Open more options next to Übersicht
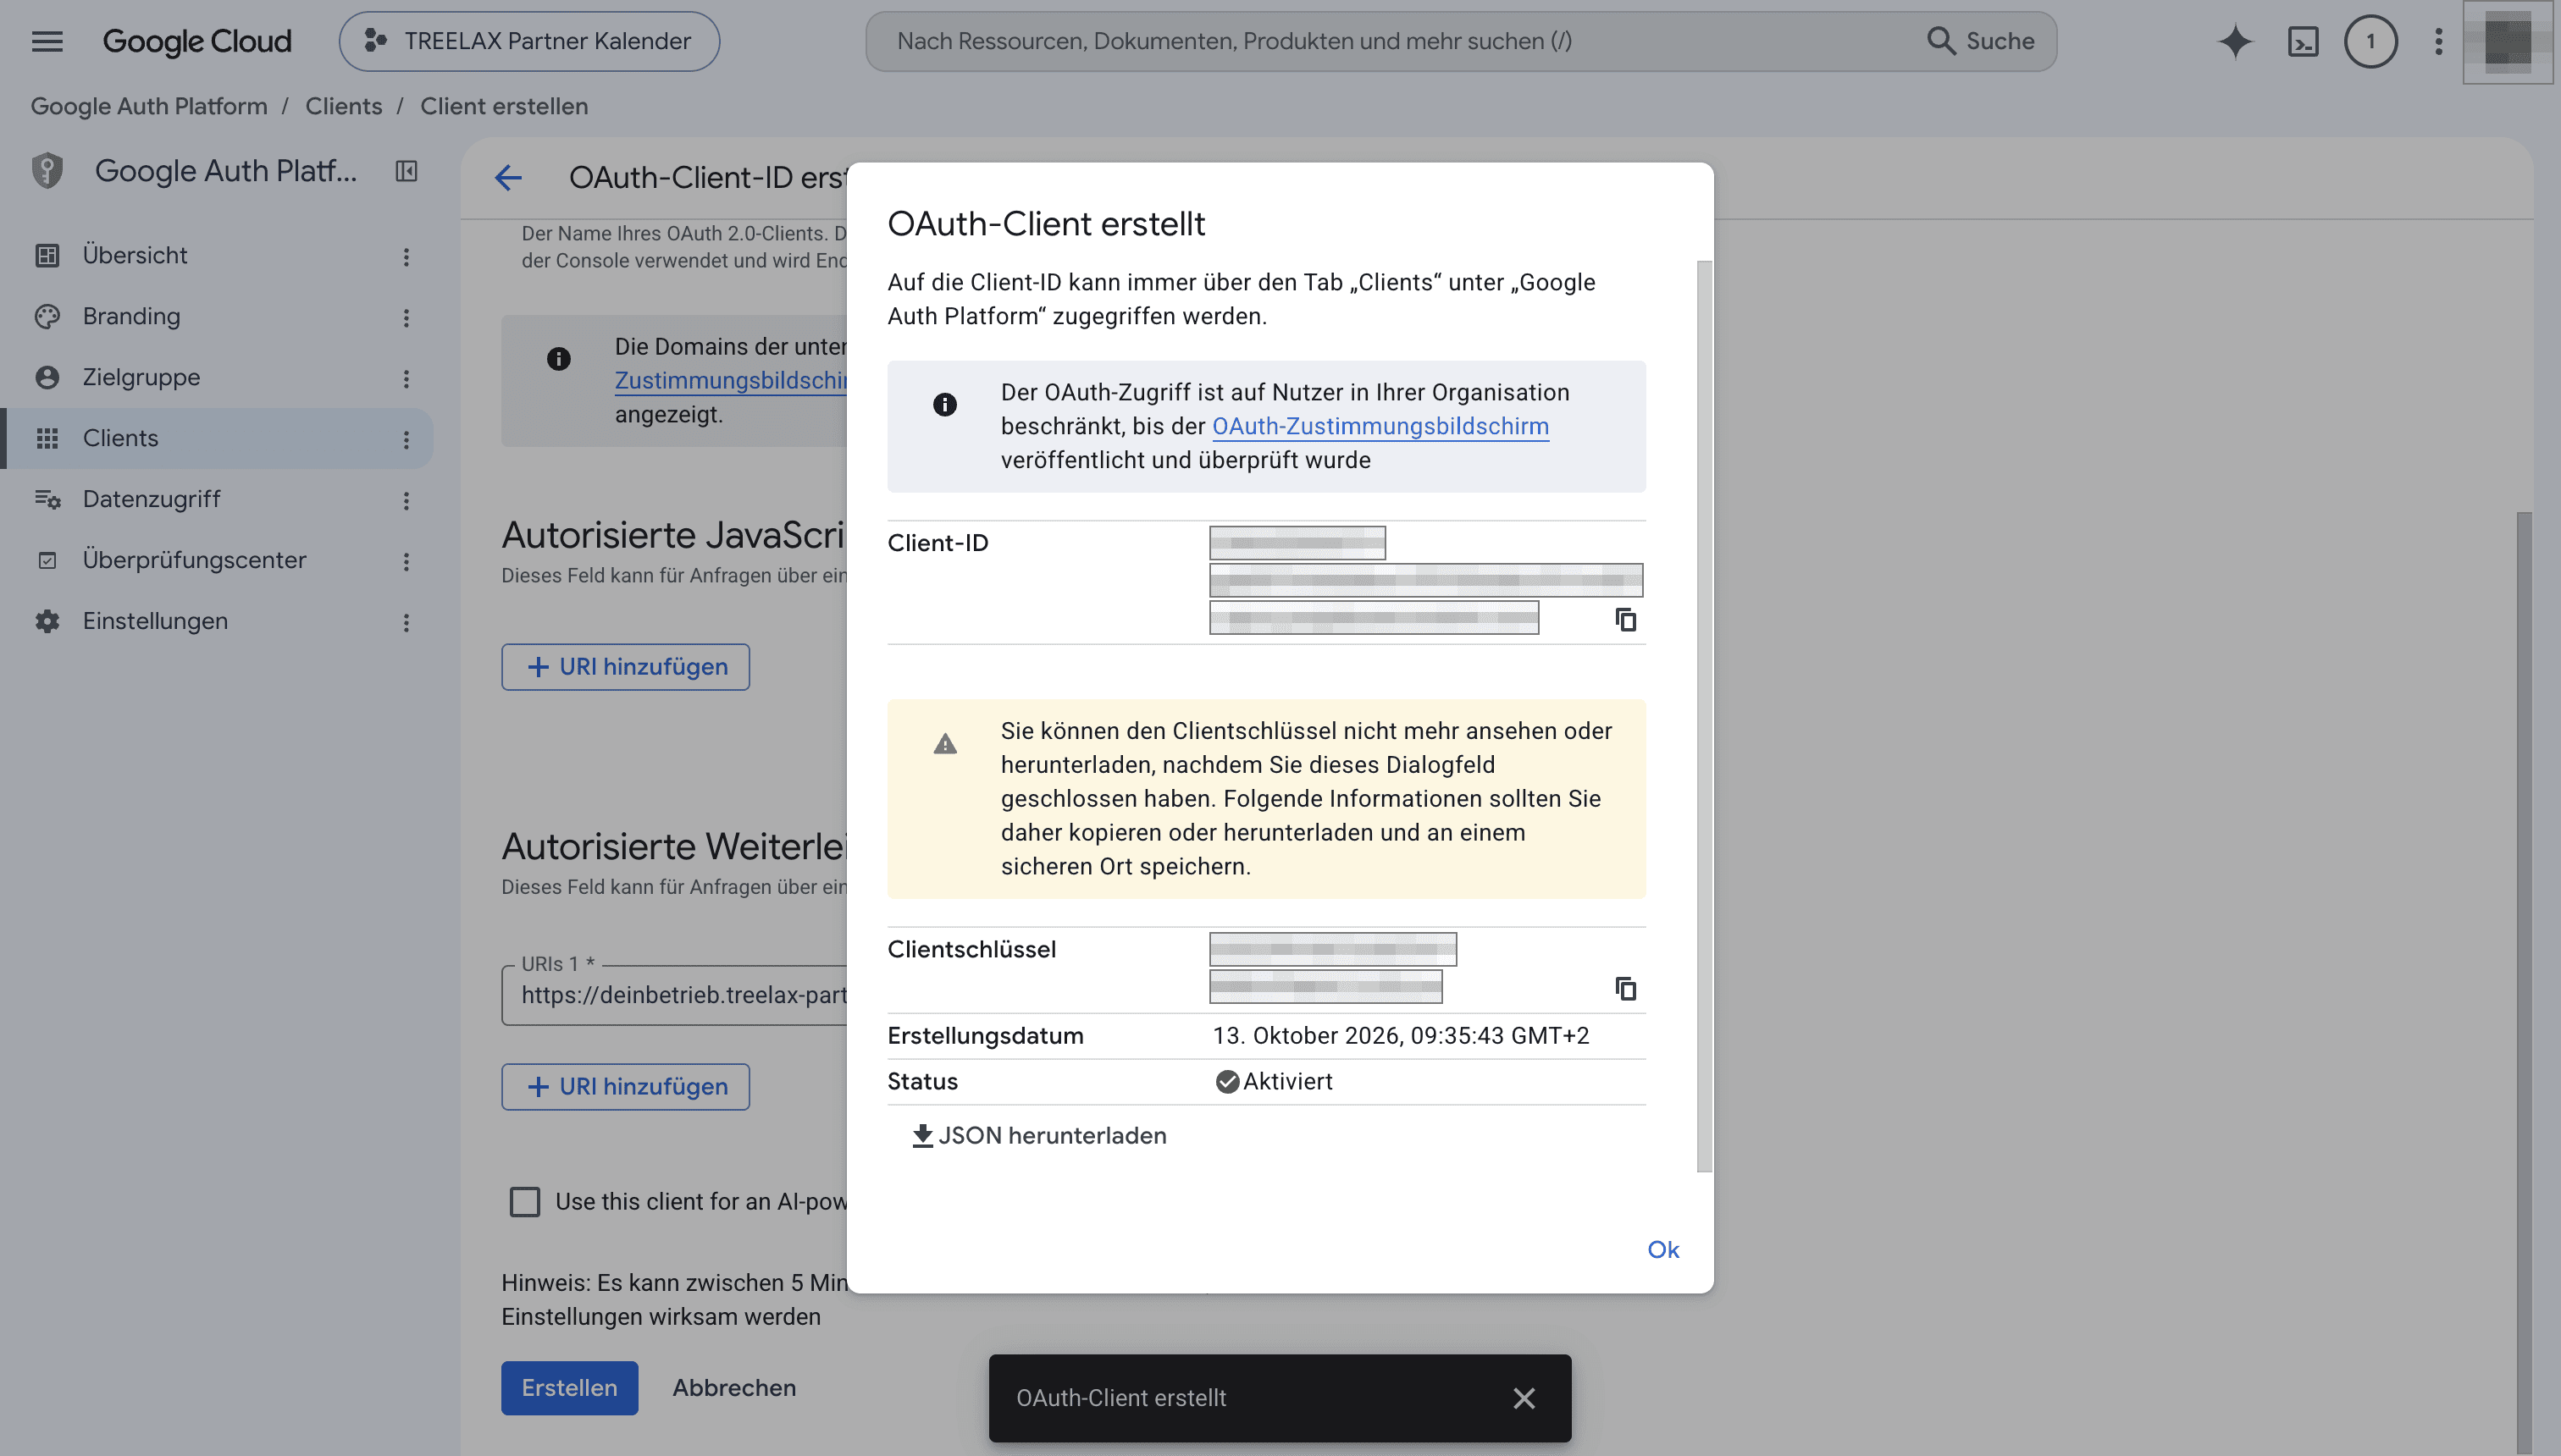Viewport: 2561px width, 1456px height. [407, 257]
